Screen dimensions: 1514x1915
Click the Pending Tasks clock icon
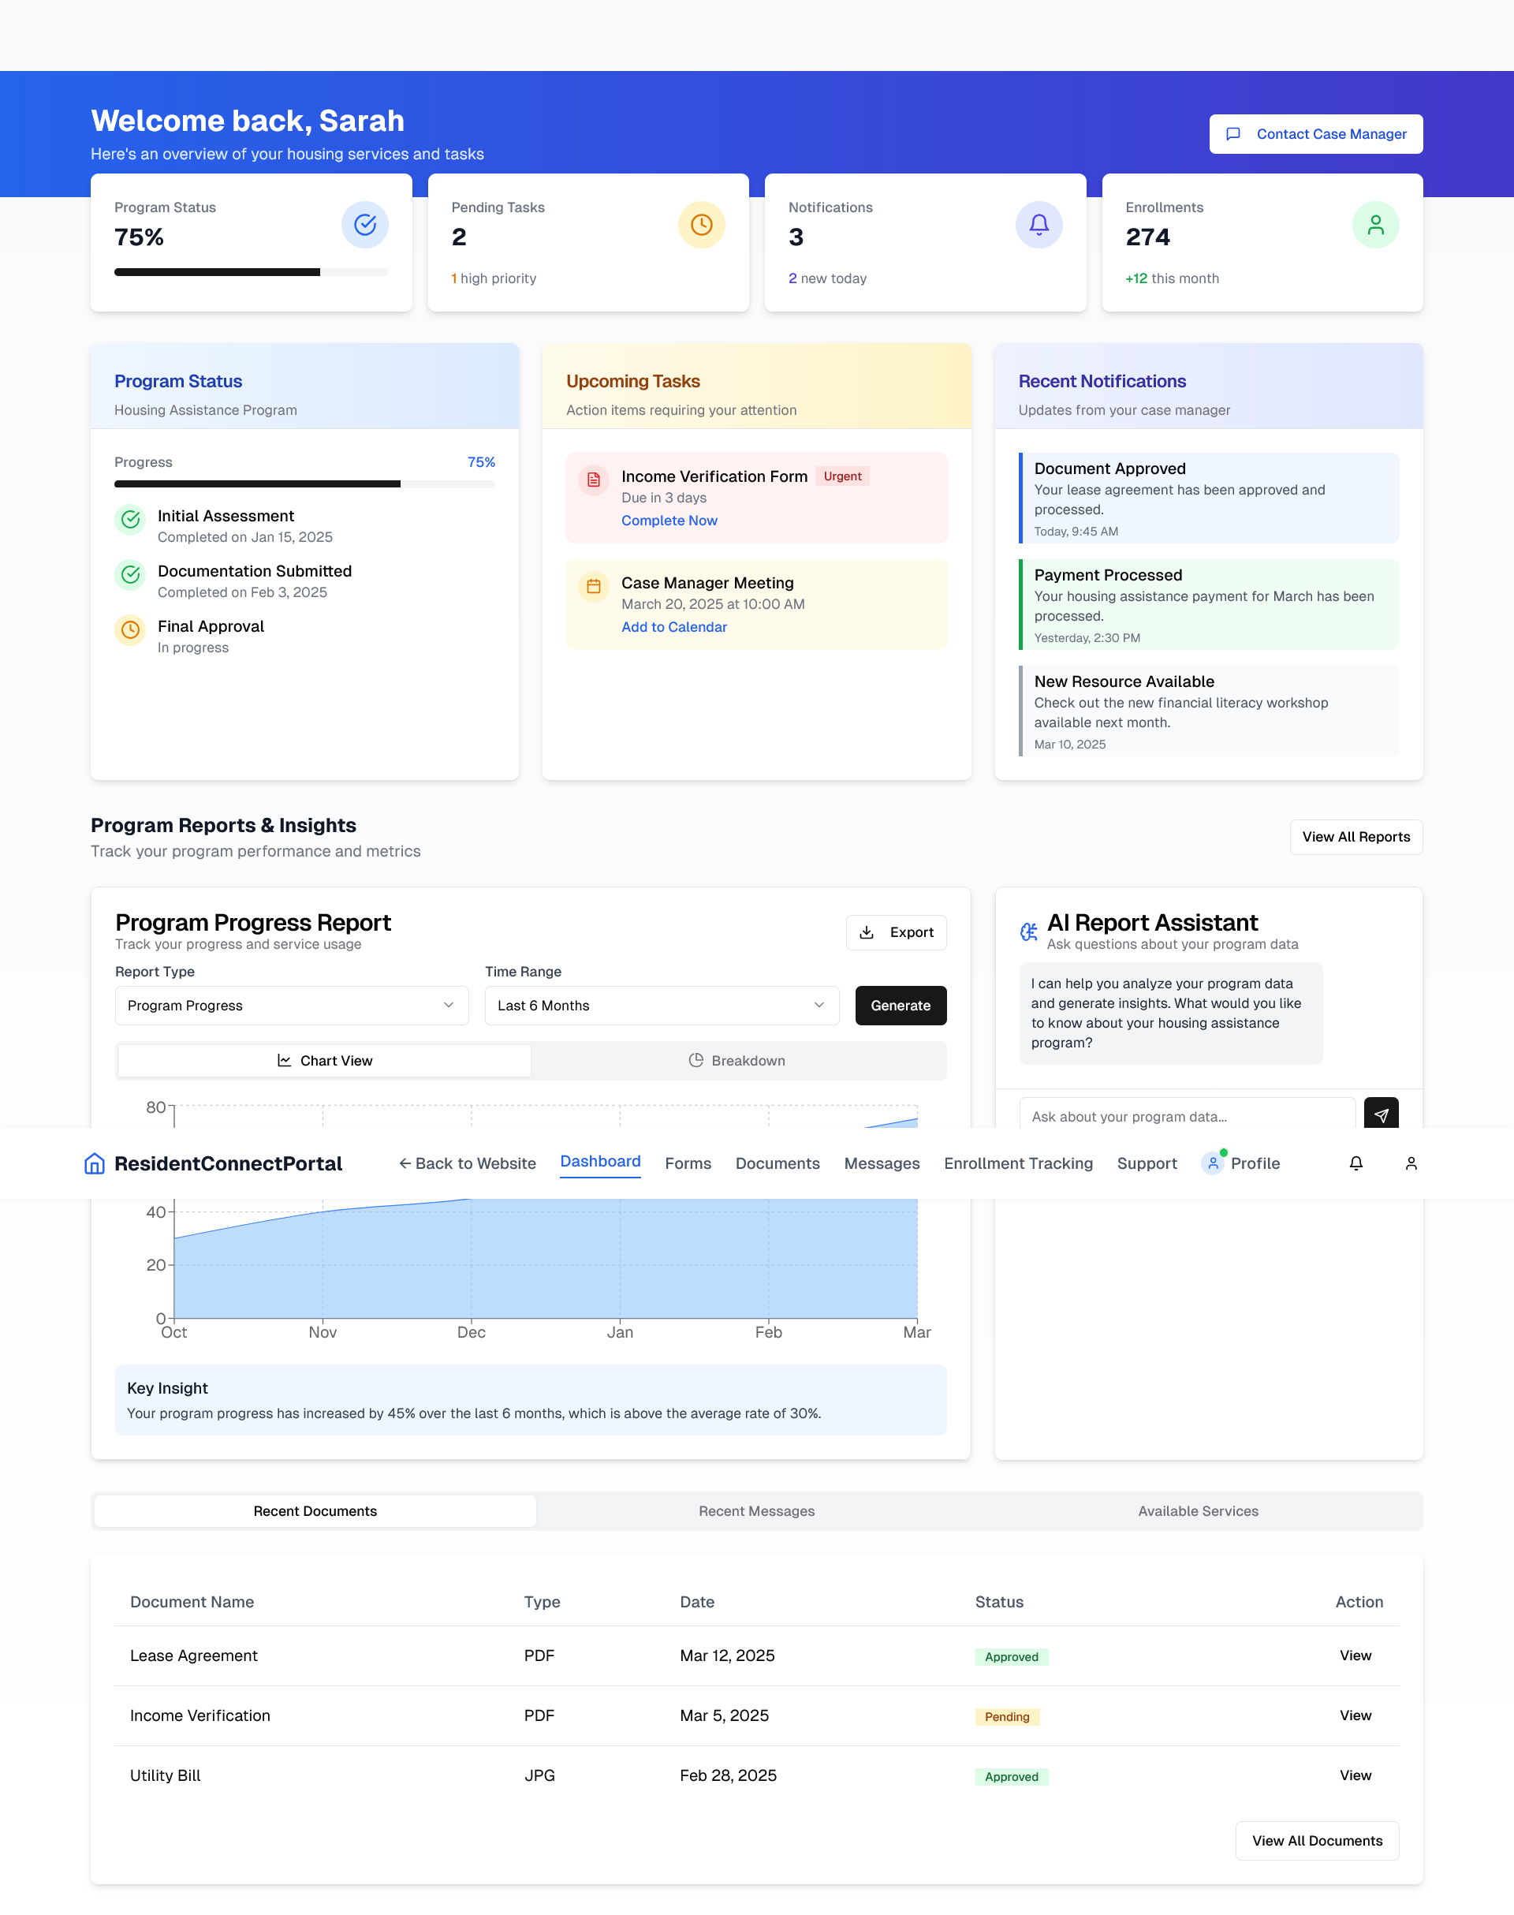click(x=701, y=224)
